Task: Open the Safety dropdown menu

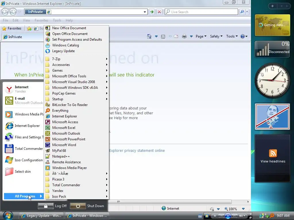Action: (216, 36)
